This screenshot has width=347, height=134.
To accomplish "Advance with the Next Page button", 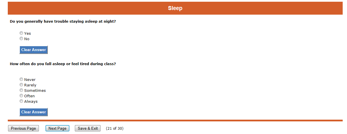I will pyautogui.click(x=57, y=129).
